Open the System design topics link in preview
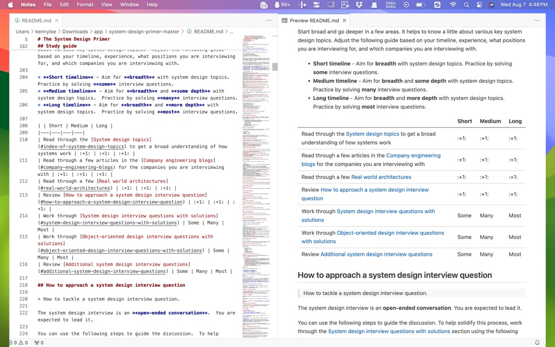The width and height of the screenshot is (555, 347). point(372,134)
